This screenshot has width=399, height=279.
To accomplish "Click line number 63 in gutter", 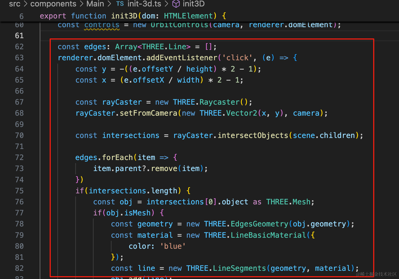I will [19, 58].
